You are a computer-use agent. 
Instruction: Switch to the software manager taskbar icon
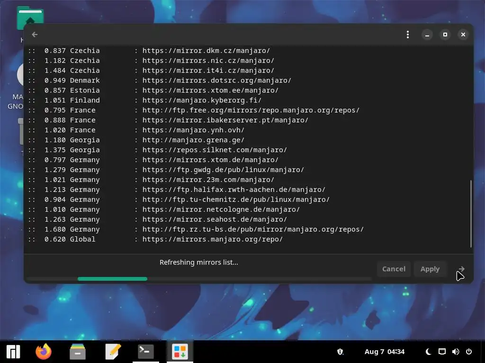[x=180, y=352]
